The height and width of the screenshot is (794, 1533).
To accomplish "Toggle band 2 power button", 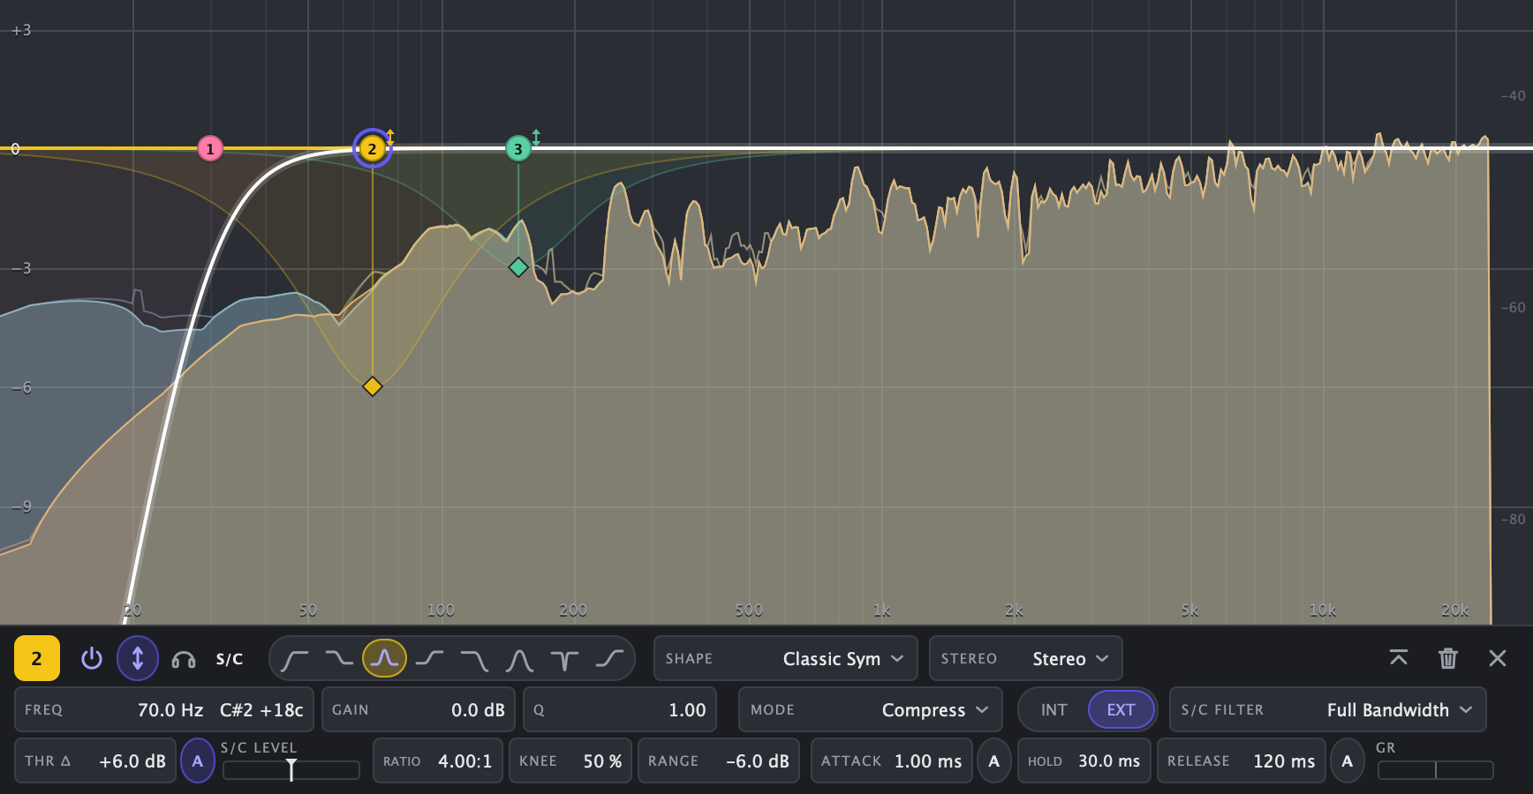I will (x=92, y=659).
